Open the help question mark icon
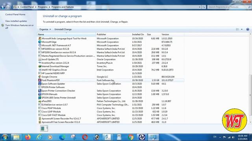The width and height of the screenshot is (252, 141). pos(248,29)
